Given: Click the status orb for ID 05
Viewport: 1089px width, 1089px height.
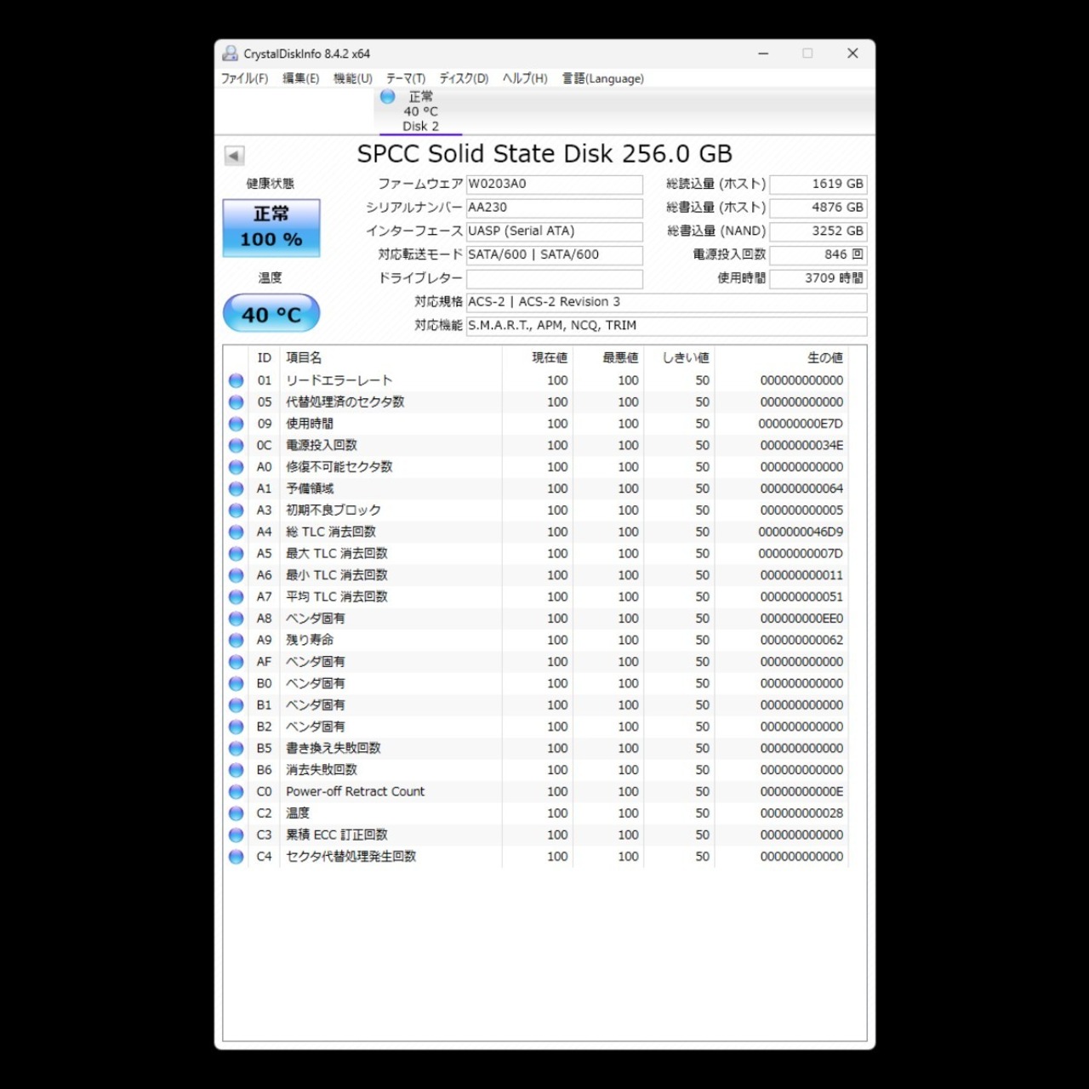Looking at the screenshot, I should 237,402.
